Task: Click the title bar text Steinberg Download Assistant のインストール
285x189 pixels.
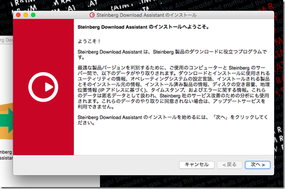Action: [147, 15]
